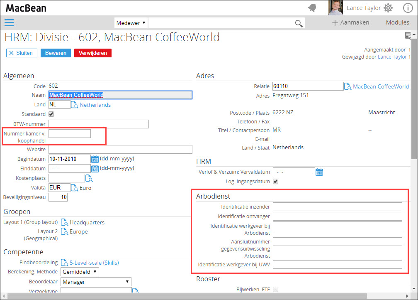Image resolution: width=418 pixels, height=300 pixels.
Task: Click the Verwijderen button
Action: [x=93, y=53]
